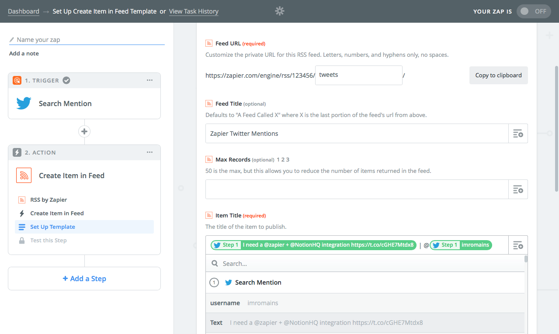Image resolution: width=559 pixels, height=334 pixels.
Task: Click the Twitter bird icon in Trigger
Action: 24,103
